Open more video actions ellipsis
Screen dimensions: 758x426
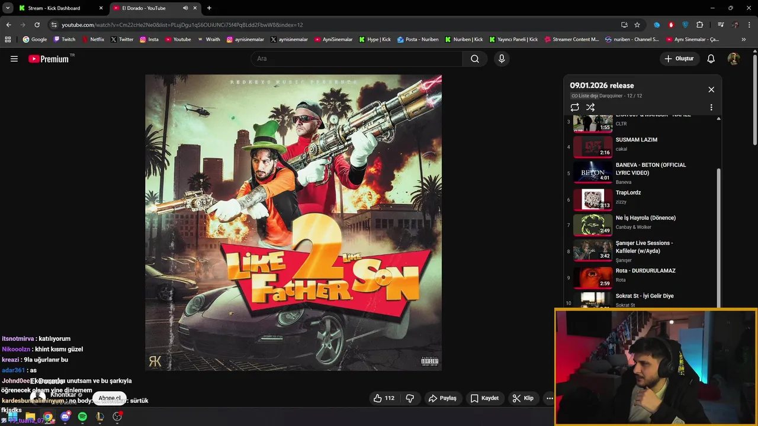(550, 398)
